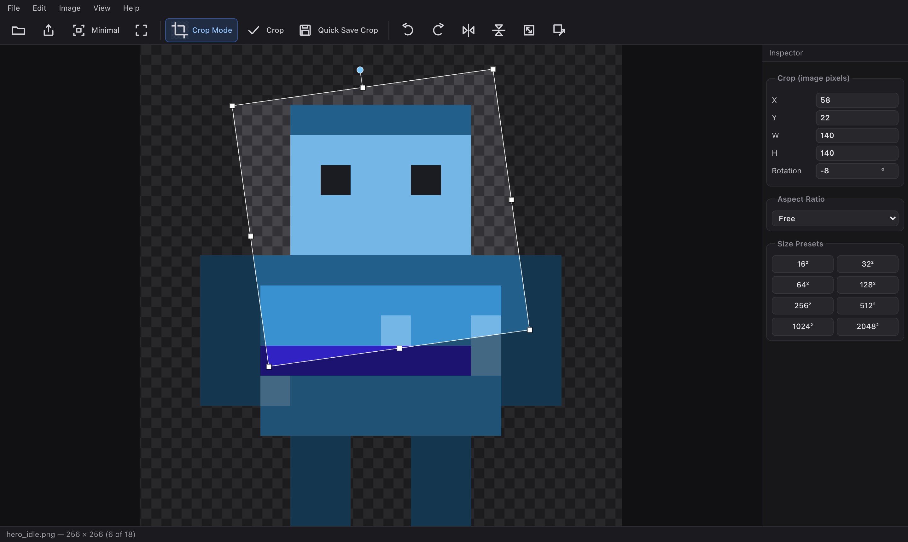Open the View menu

coord(102,8)
